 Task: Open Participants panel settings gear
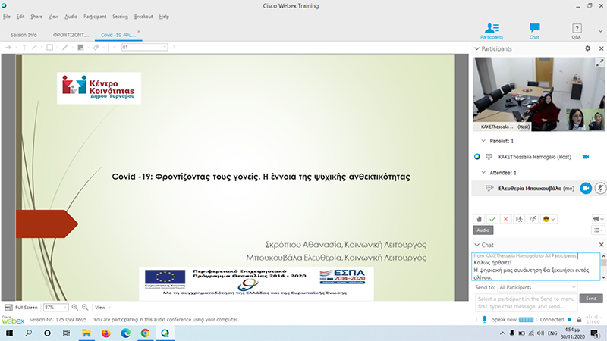(x=587, y=48)
